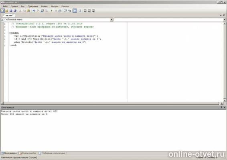Click the New File toolbar icon
227x160 pixels.
click(2, 11)
